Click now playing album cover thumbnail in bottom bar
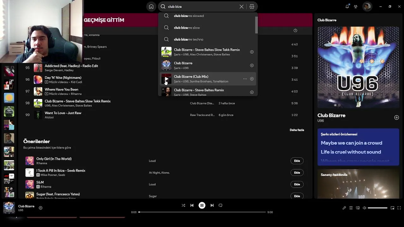 [x=9, y=208]
